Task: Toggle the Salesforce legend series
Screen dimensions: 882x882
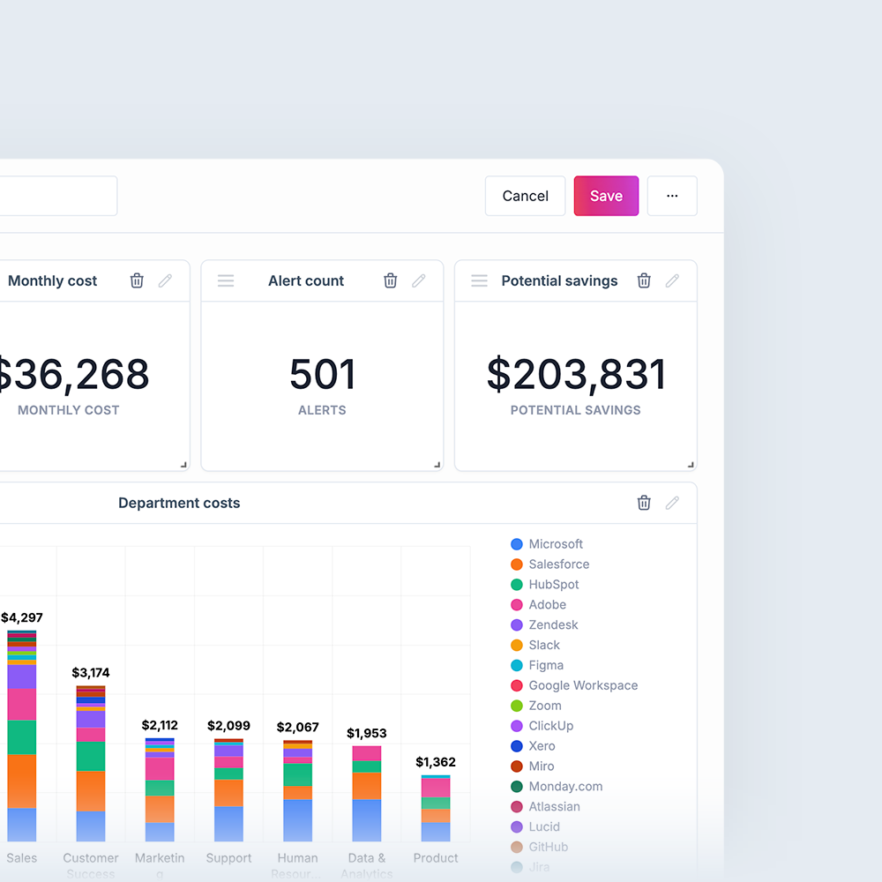Action: pyautogui.click(x=549, y=564)
